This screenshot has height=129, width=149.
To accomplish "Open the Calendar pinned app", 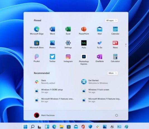I will pos(115,31).
